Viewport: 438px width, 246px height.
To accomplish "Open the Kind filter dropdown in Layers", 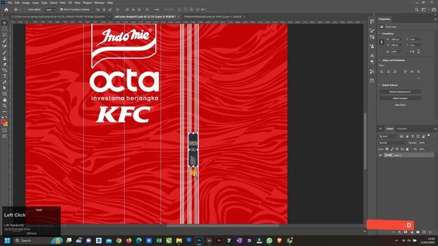I will point(388,137).
